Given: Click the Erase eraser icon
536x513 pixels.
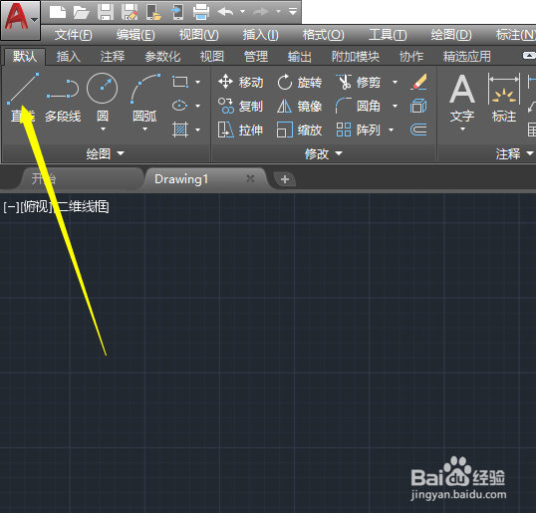Looking at the screenshot, I should [418, 82].
